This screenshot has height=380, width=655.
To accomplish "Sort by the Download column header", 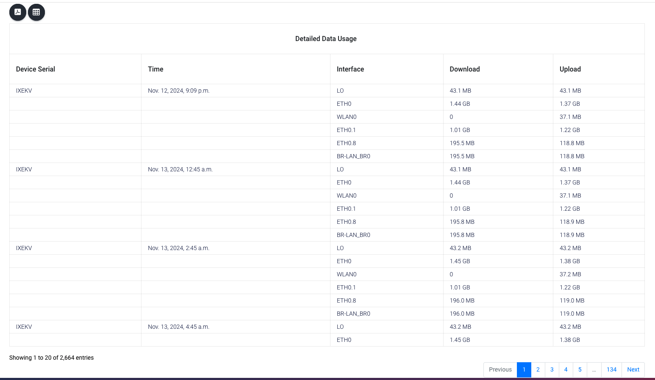I will click(x=464, y=69).
